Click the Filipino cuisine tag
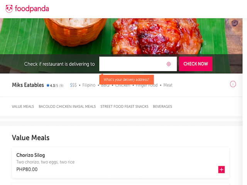247x185 pixels. click(89, 85)
